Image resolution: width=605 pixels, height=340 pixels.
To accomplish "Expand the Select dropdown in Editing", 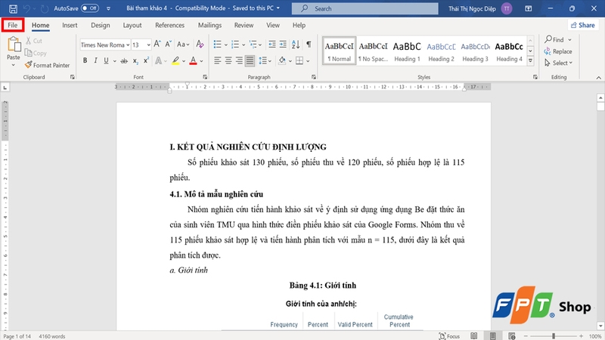I will (x=558, y=63).
